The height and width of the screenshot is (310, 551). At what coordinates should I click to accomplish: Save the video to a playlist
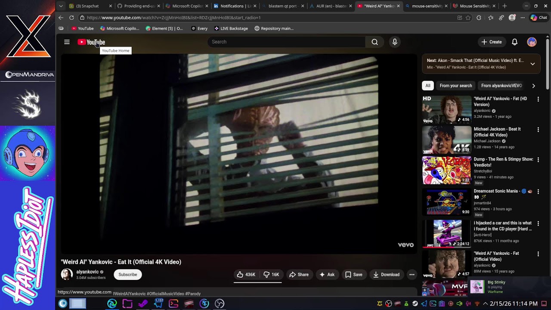point(353,275)
